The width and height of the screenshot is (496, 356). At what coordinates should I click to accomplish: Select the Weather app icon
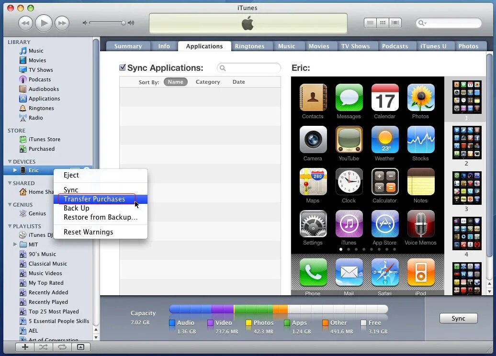click(385, 139)
